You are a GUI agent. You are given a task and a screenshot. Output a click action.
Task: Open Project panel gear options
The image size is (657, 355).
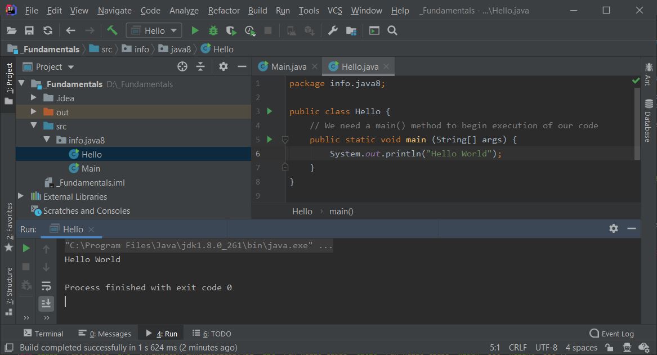pyautogui.click(x=224, y=66)
